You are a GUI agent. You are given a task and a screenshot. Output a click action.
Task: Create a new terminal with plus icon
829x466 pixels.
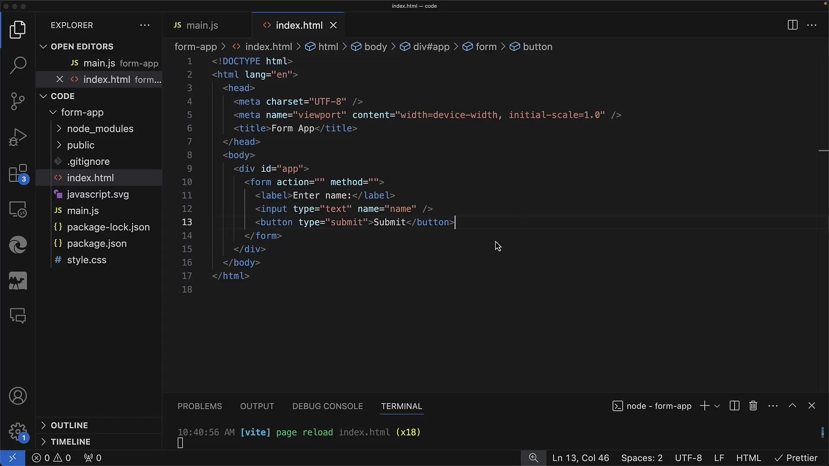[704, 406]
